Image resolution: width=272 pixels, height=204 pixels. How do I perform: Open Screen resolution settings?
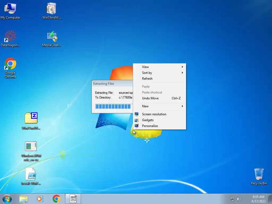[x=160, y=114]
